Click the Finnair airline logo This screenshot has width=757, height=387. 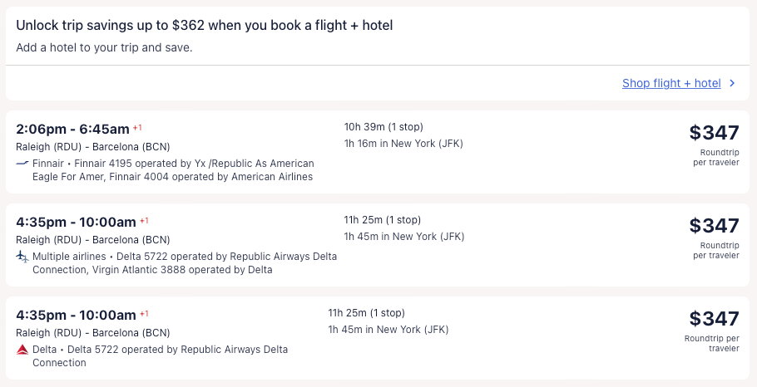click(22, 164)
